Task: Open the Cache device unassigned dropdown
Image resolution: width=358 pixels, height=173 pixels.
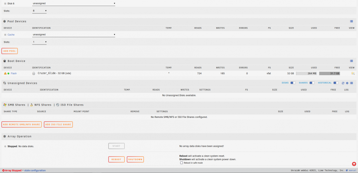Action: (x=73, y=35)
